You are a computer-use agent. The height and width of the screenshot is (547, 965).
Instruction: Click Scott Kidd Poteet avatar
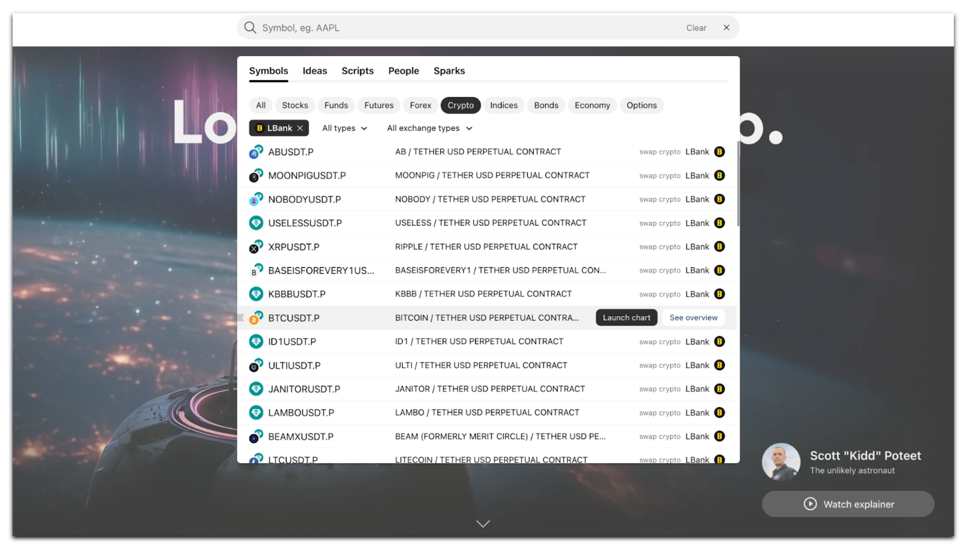pyautogui.click(x=781, y=462)
